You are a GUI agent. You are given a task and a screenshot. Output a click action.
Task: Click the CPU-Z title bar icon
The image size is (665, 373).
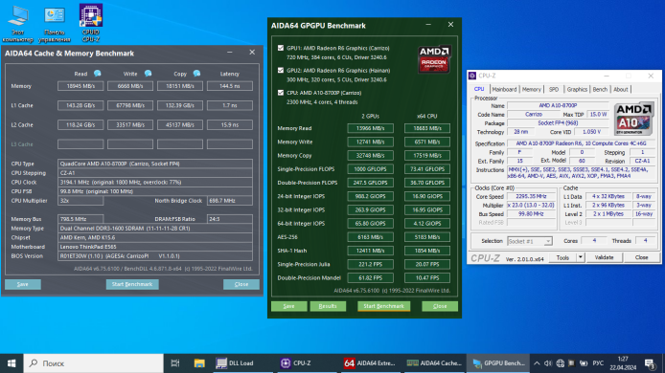[x=472, y=76]
